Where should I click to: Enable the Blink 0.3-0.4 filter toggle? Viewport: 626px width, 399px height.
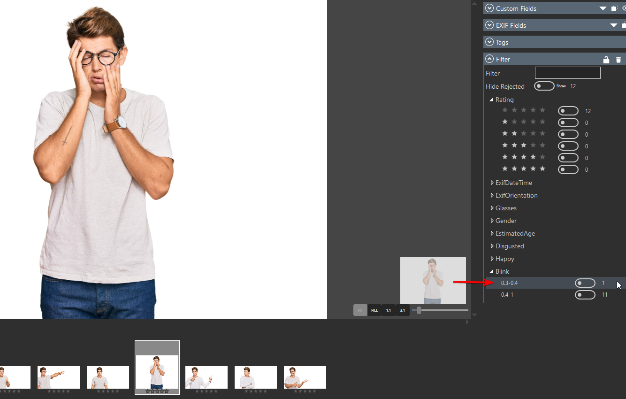[585, 283]
